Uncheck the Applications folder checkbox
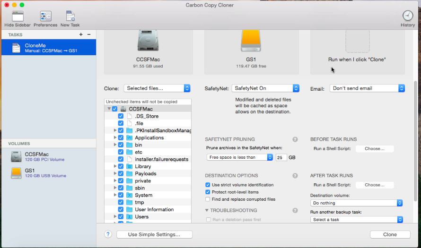Image resolution: width=421 pixels, height=248 pixels. pyautogui.click(x=121, y=137)
